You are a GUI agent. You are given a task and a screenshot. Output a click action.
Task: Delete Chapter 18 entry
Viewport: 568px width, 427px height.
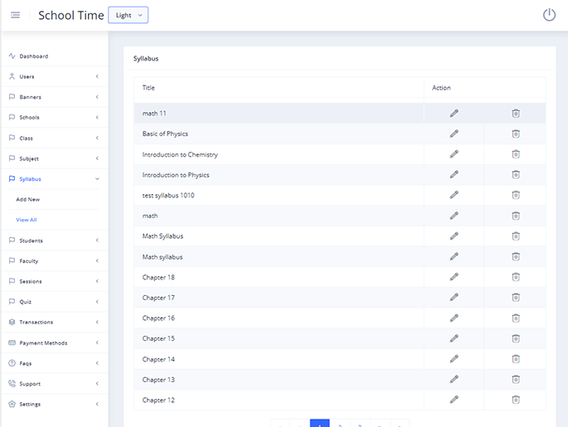tap(516, 277)
